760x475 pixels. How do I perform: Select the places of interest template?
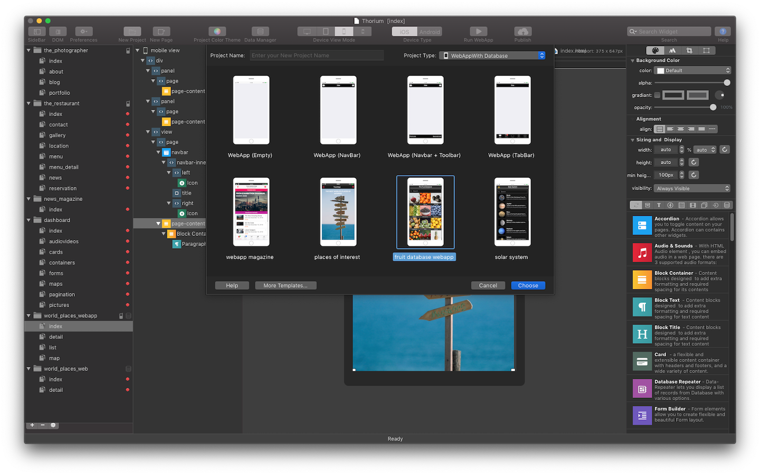coord(338,212)
